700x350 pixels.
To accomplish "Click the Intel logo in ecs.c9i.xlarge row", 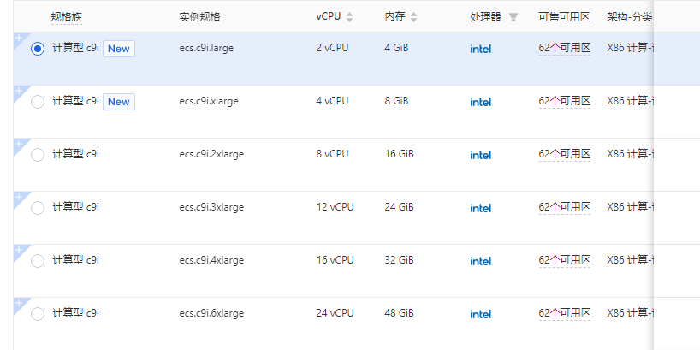I will 481,102.
